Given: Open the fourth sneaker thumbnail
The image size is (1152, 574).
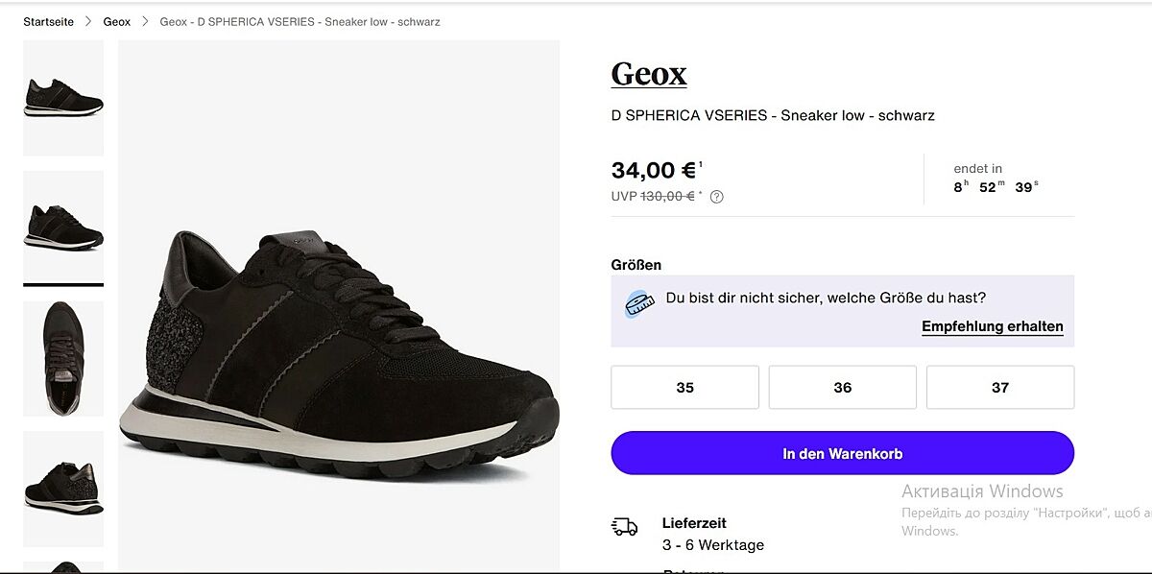Looking at the screenshot, I should 63,488.
